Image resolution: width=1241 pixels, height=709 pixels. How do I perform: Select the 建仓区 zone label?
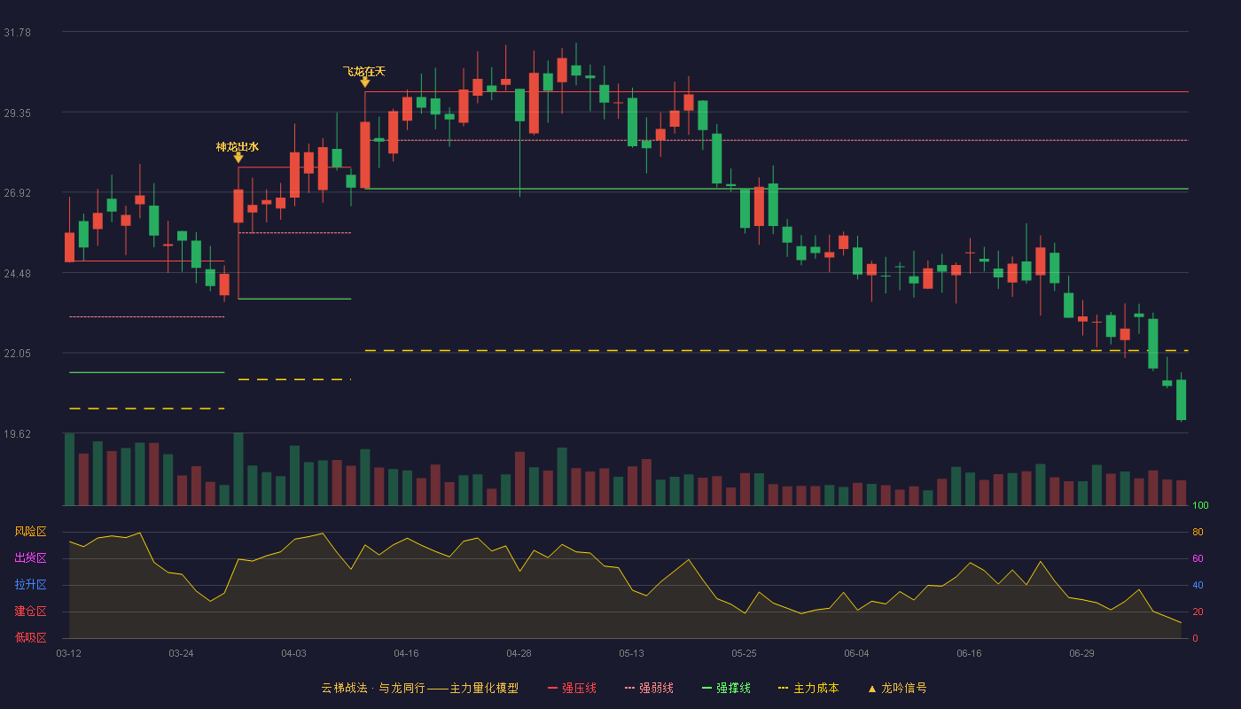tap(30, 612)
